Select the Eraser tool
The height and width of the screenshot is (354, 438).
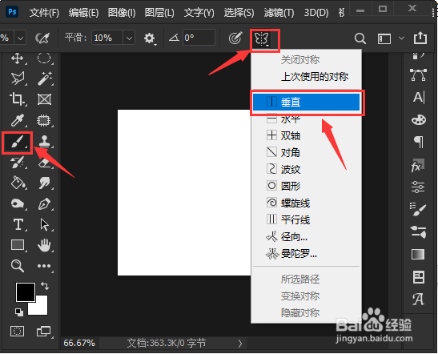[x=45, y=163]
